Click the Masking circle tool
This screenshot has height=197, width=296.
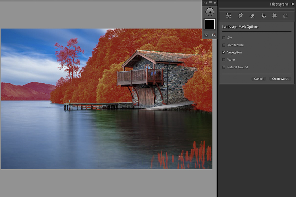point(274,16)
